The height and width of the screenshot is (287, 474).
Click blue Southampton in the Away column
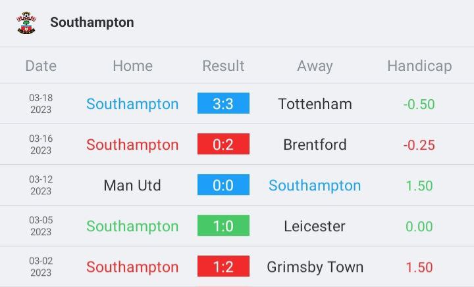pyautogui.click(x=315, y=186)
